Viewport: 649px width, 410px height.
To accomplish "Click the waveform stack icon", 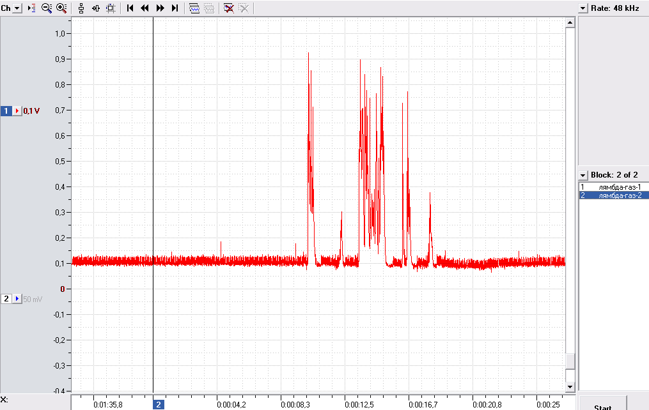I will (194, 8).
